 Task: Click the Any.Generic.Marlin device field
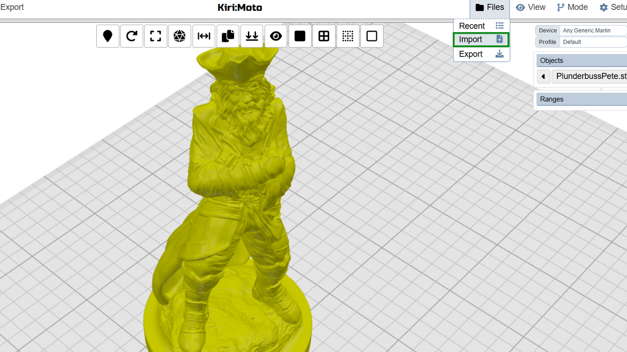(x=593, y=31)
